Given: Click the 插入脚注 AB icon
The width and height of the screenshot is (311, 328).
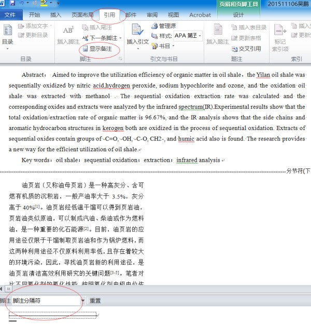Looking at the screenshot, I should point(68,31).
